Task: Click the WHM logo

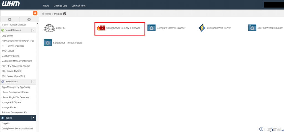Action: point(11,4)
